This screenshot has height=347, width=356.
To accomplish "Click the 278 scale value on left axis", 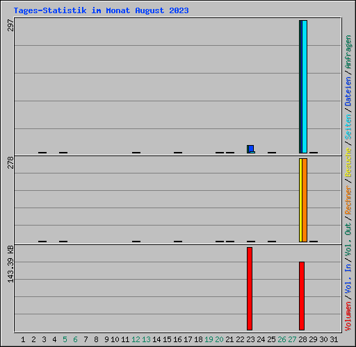I will [10, 162].
